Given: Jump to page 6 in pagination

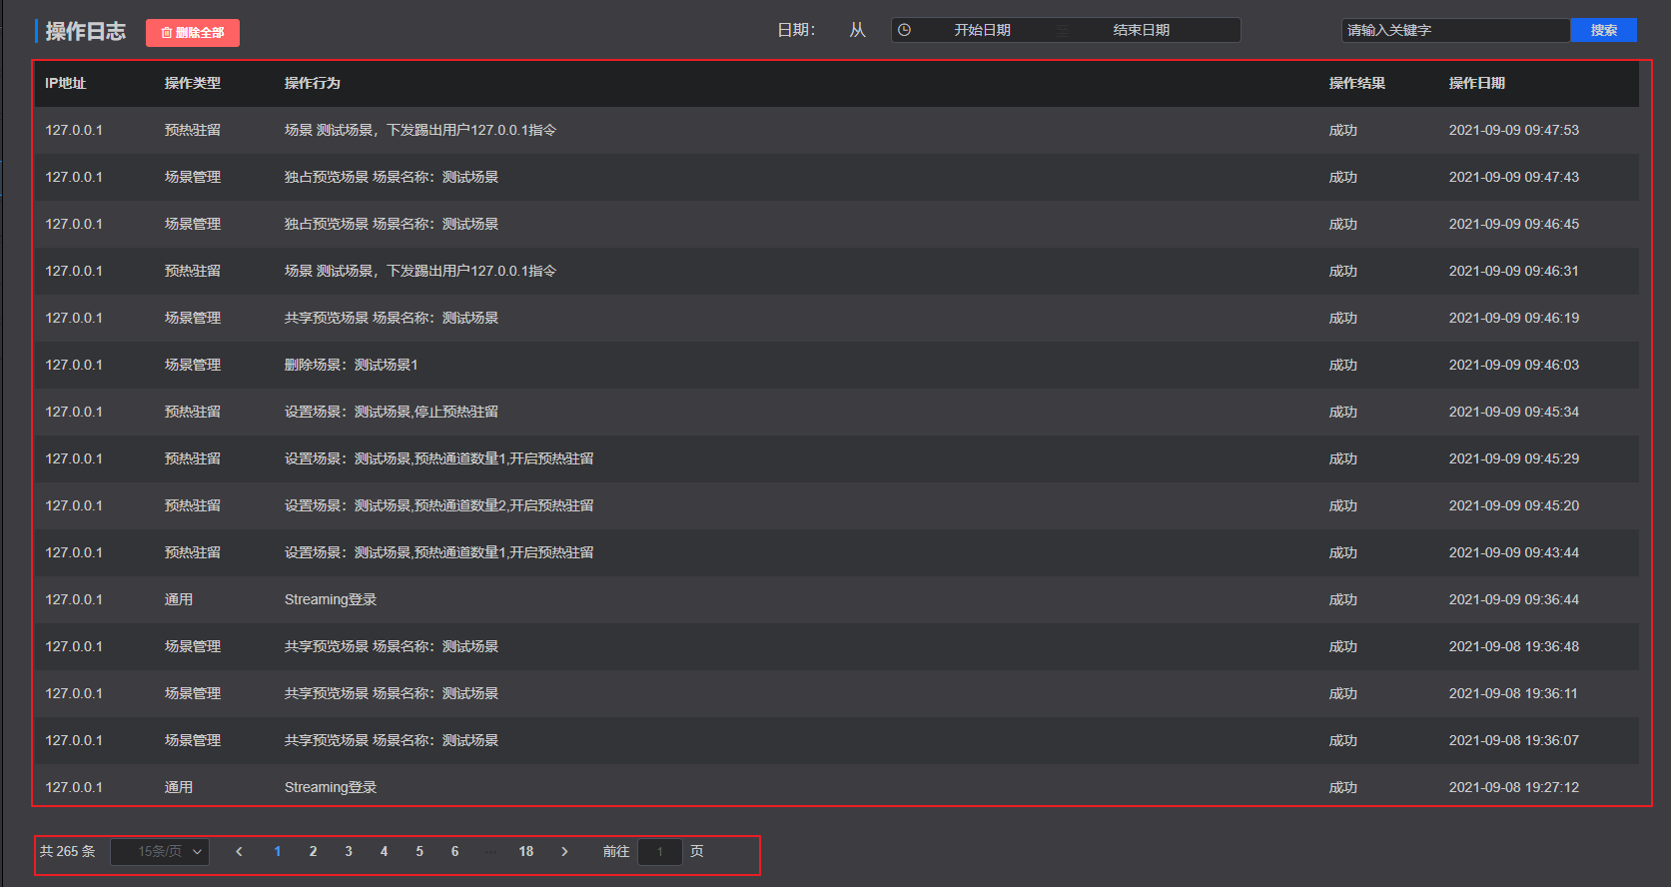Looking at the screenshot, I should (454, 852).
